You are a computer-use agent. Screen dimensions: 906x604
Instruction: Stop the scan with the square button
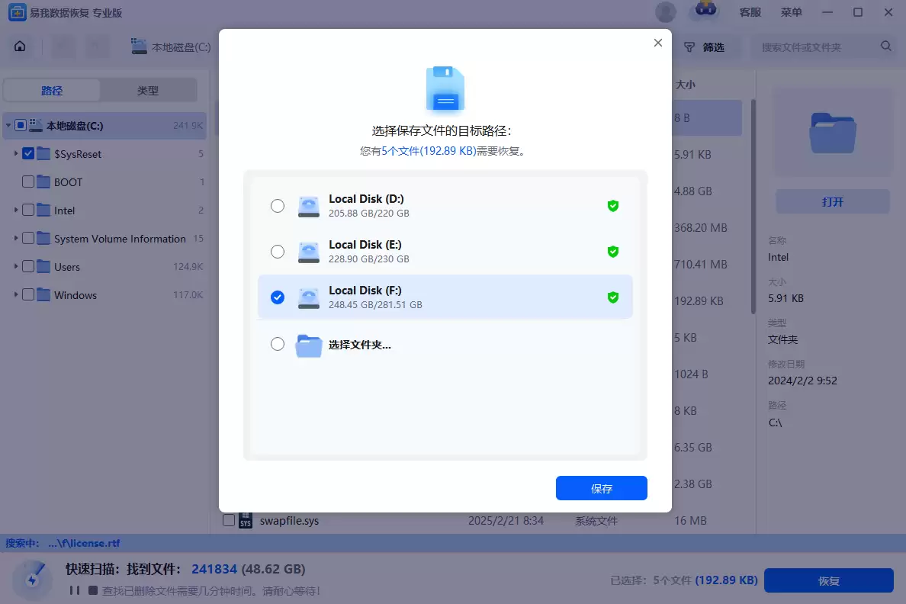pos(93,590)
